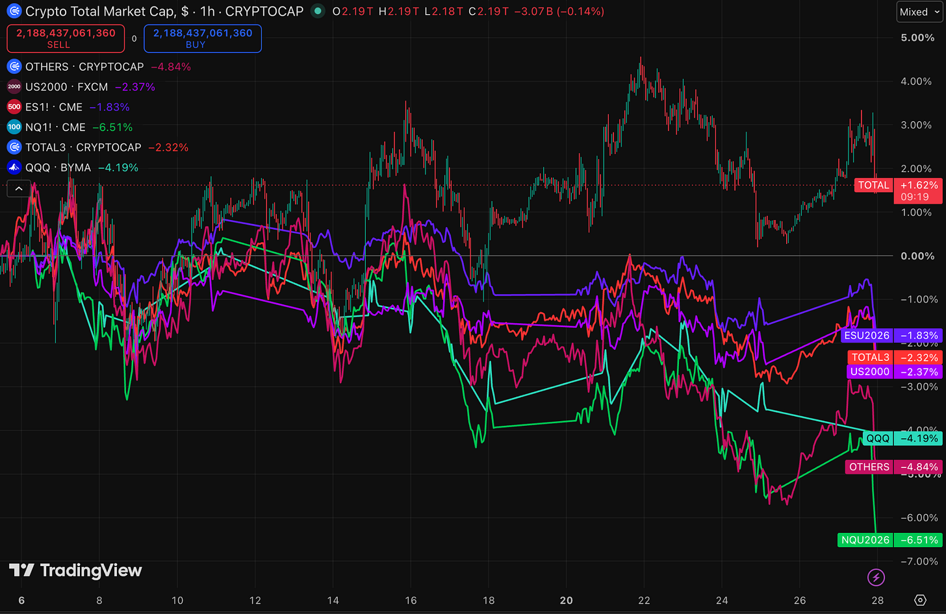The height and width of the screenshot is (614, 946).
Task: Click the ES1! CME legend icon
Action: [14, 106]
